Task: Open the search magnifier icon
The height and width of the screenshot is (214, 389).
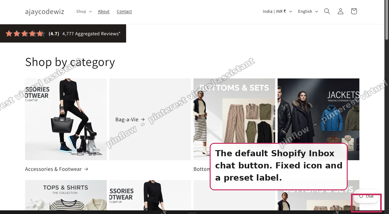Action: 327,11
